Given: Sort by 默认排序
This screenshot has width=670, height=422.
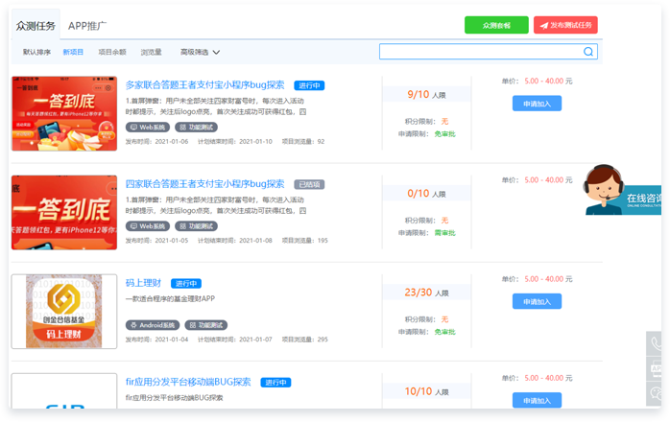Looking at the screenshot, I should [x=36, y=52].
